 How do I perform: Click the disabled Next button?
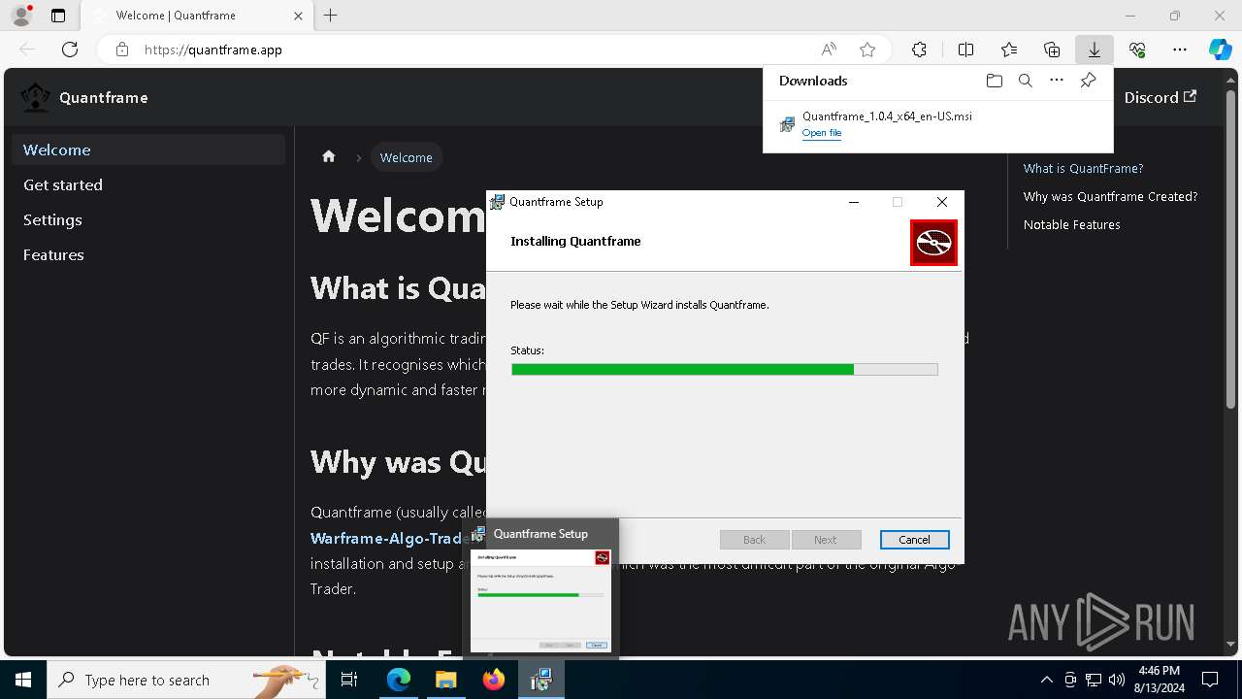[x=826, y=540]
